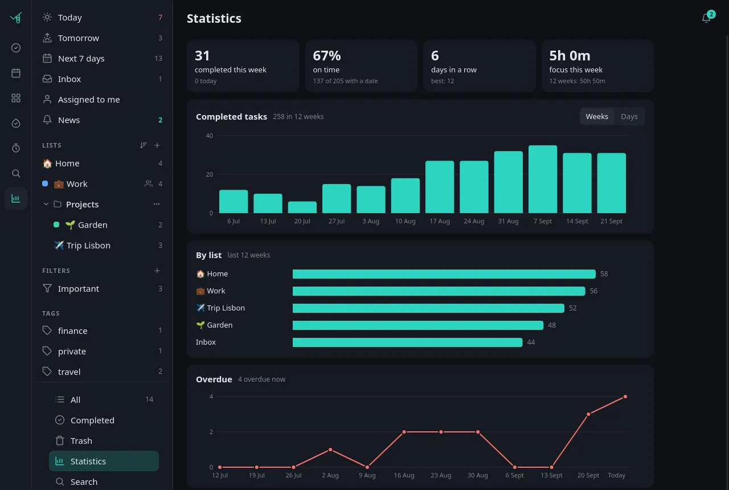Open the travel tag
Screen dimensions: 729x490
pos(103,372)
